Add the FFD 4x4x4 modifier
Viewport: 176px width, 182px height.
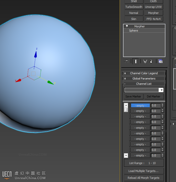pyautogui.click(x=153, y=19)
